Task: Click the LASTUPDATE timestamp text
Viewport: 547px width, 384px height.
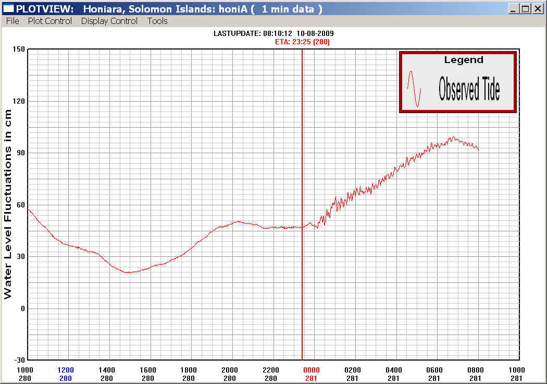Action: pyautogui.click(x=273, y=33)
